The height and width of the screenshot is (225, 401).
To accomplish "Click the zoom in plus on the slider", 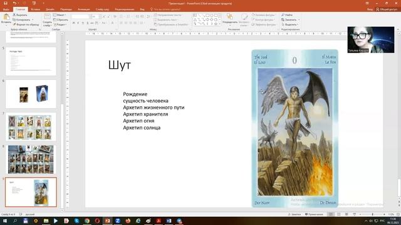I will [384, 214].
